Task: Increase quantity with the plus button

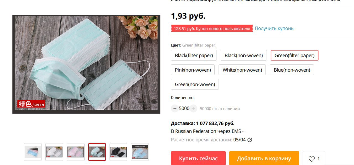Action: 193,109
